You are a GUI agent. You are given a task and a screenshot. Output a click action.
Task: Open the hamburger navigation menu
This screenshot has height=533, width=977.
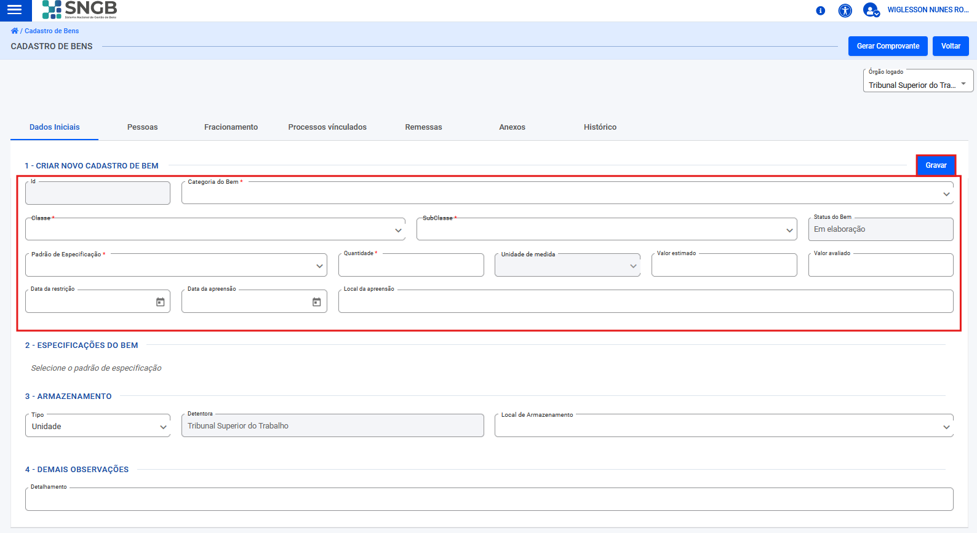point(15,10)
